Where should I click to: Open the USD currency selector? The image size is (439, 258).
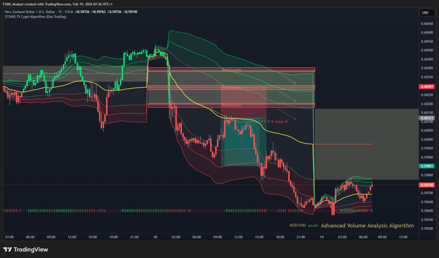click(425, 12)
